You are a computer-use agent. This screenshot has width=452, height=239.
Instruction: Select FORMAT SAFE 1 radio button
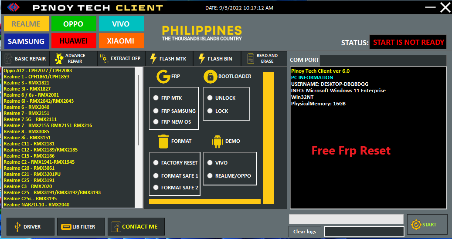(x=156, y=175)
